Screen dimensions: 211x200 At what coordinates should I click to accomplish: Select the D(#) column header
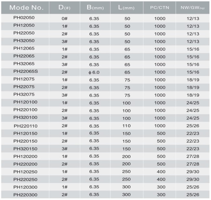[x=64, y=7]
